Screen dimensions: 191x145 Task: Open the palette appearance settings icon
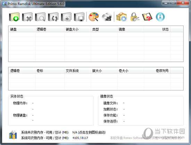[x=93, y=17]
